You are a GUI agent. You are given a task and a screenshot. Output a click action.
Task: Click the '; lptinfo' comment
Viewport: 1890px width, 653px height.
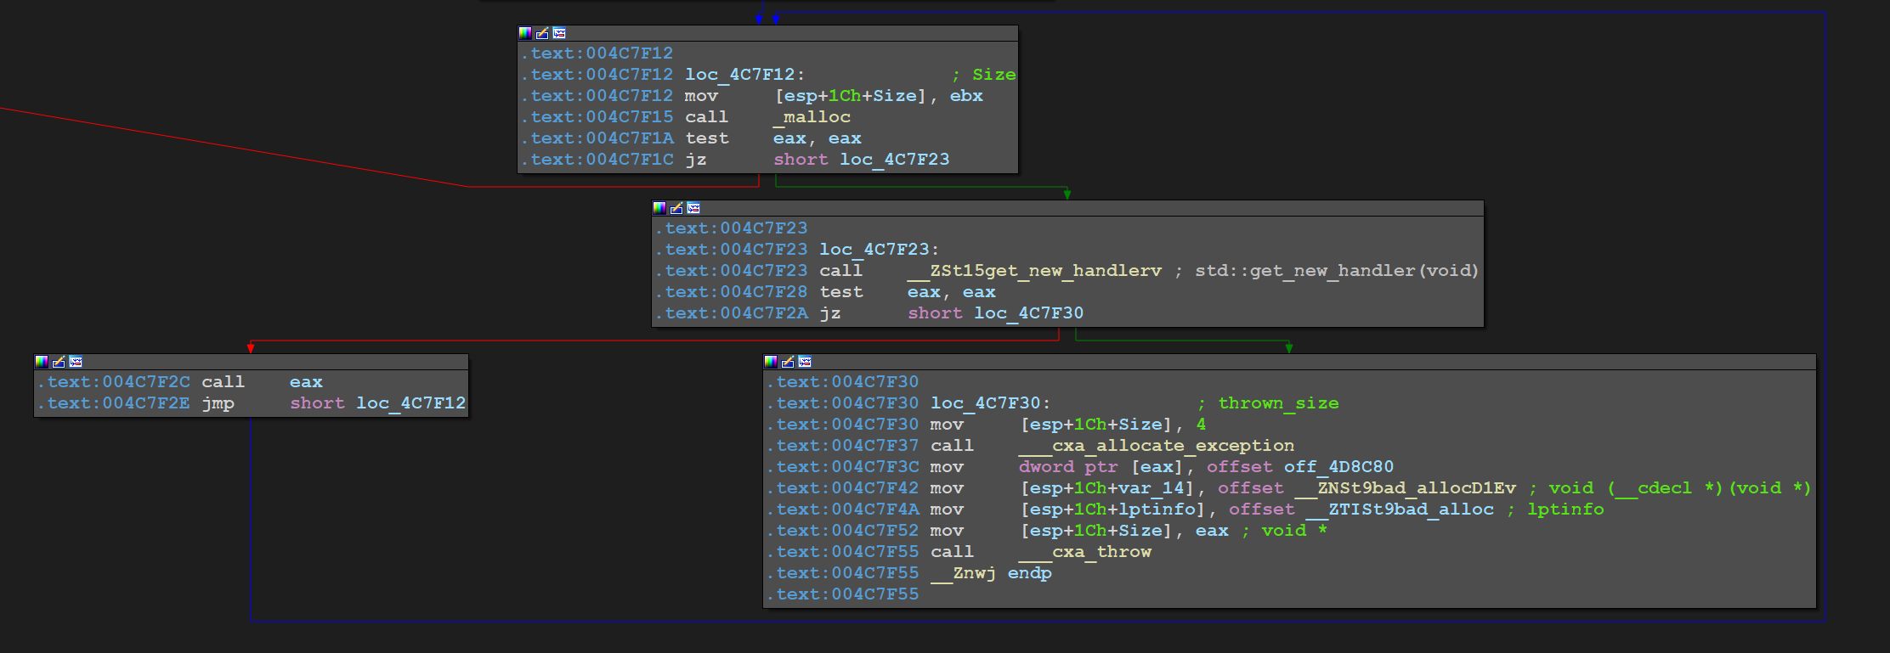tap(1555, 509)
